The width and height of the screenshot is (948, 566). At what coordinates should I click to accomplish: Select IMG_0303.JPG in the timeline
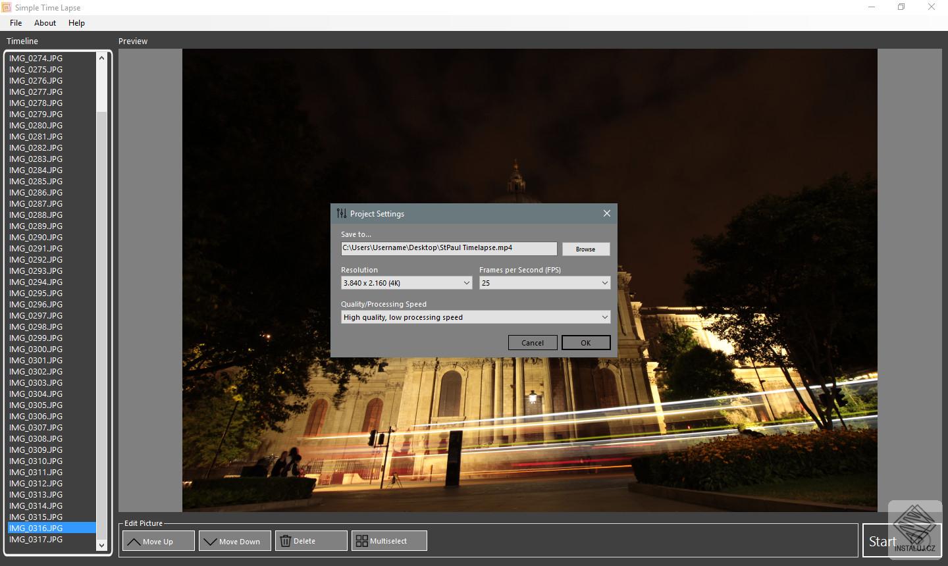pyautogui.click(x=52, y=382)
